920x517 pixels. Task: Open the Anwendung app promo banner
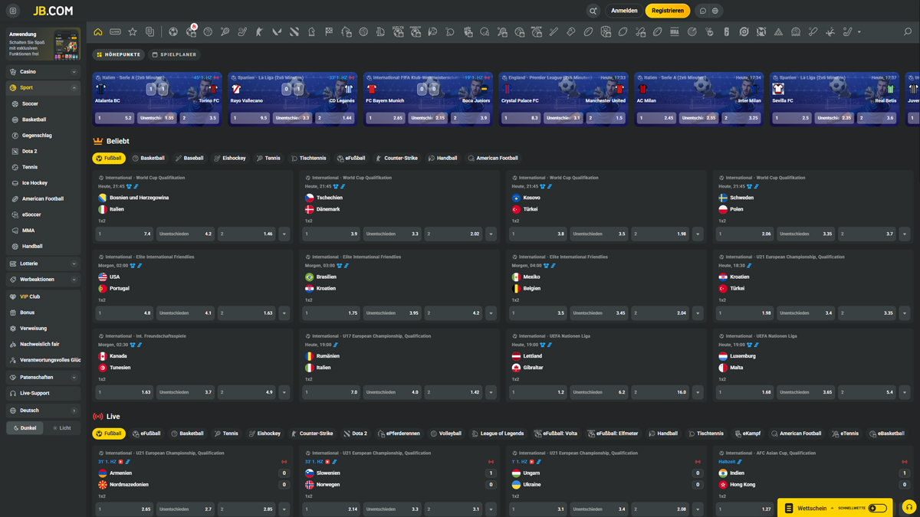tap(42, 44)
